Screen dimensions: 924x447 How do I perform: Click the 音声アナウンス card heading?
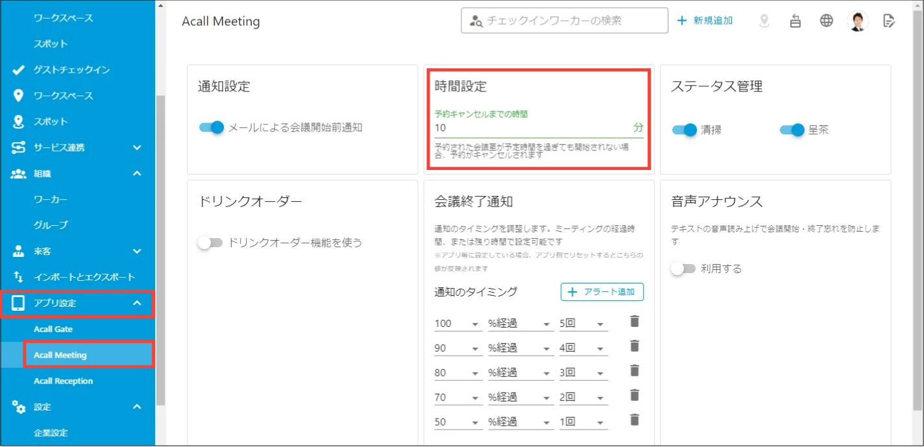point(716,202)
